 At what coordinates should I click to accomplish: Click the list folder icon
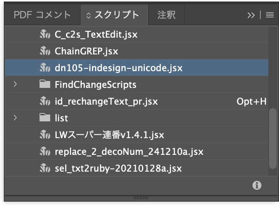tap(45, 118)
